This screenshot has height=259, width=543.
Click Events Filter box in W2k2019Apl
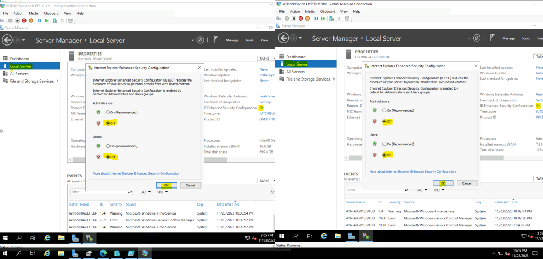[101, 192]
